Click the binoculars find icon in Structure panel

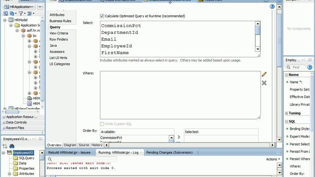pos(12,146)
